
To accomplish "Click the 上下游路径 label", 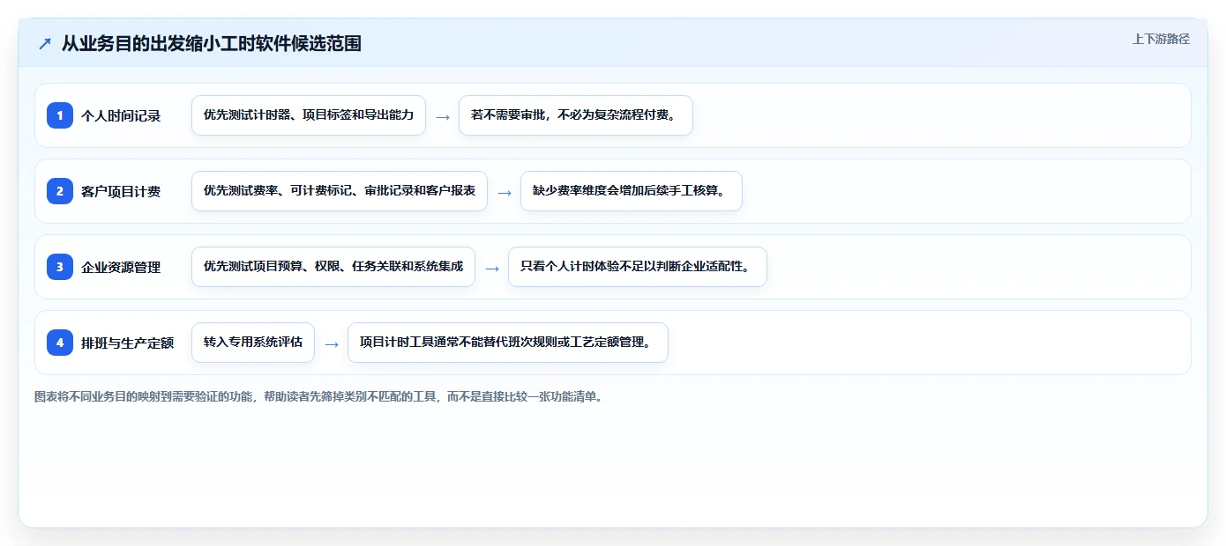I will tap(1161, 39).
